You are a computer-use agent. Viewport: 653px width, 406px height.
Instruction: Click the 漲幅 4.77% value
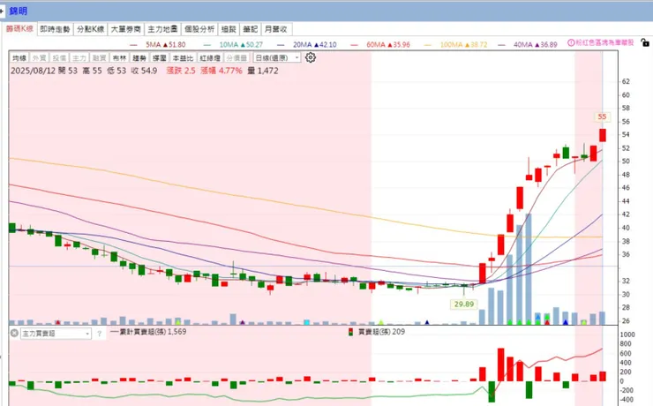221,71
